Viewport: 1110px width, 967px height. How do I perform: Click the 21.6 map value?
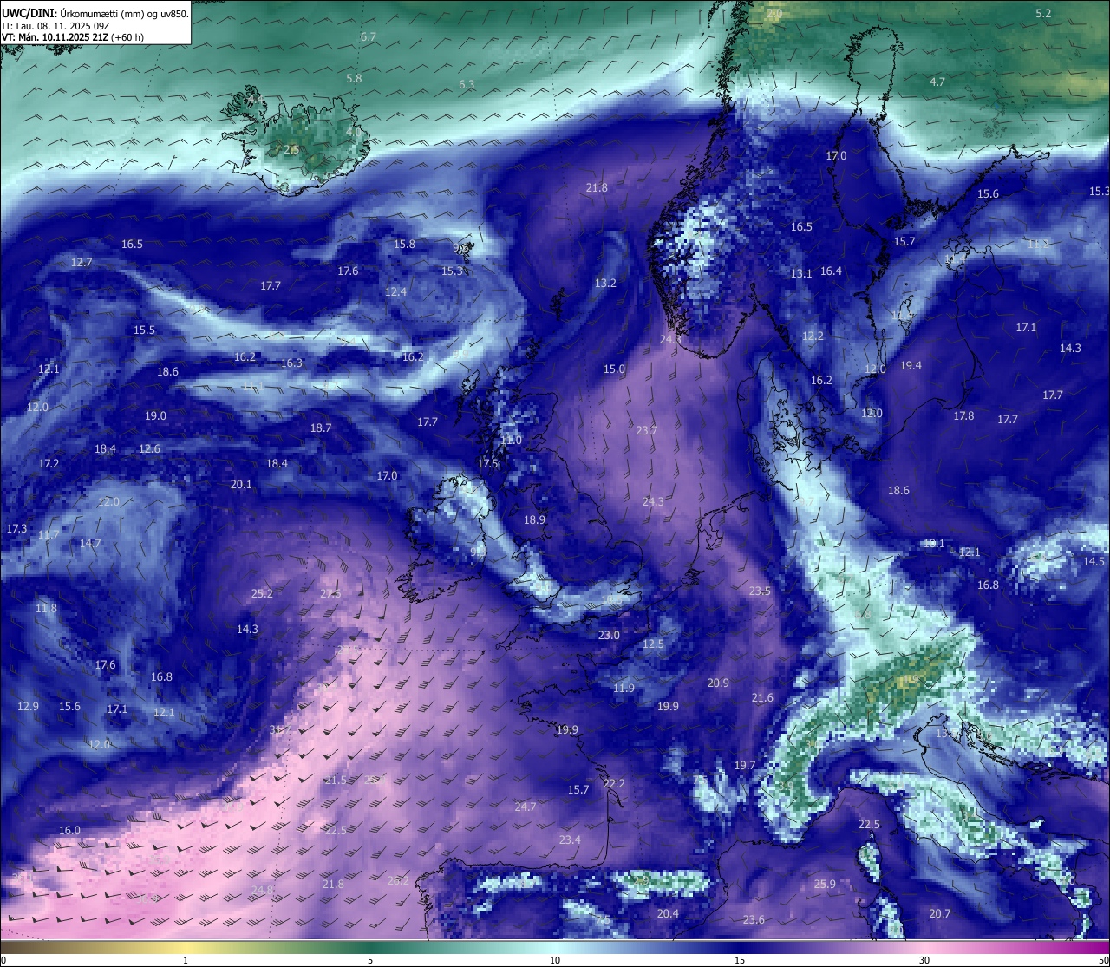click(762, 698)
